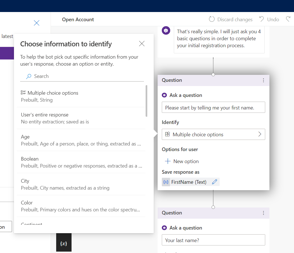Click the pencil icon next to FirstName variable
Screen dimensions: 294x253
click(214, 182)
